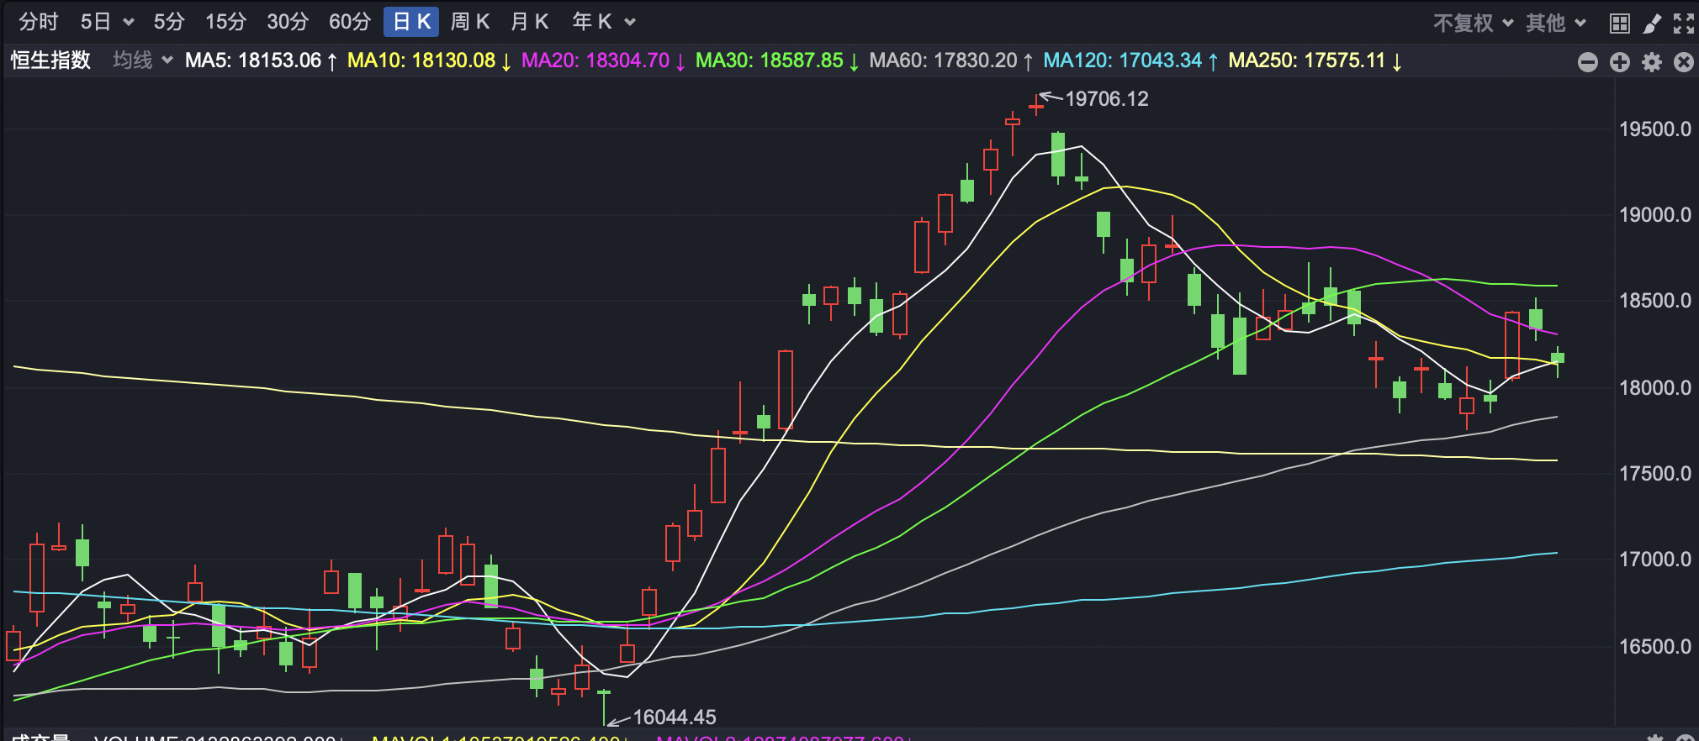The height and width of the screenshot is (741, 1699).
Task: Open the 不复权 adjustment dropdown
Action: click(1473, 23)
